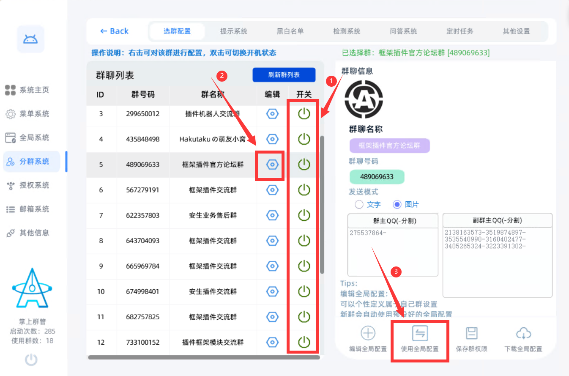This screenshot has width=569, height=376.
Task: Click the 使用全局配置 swap icon
Action: click(420, 333)
